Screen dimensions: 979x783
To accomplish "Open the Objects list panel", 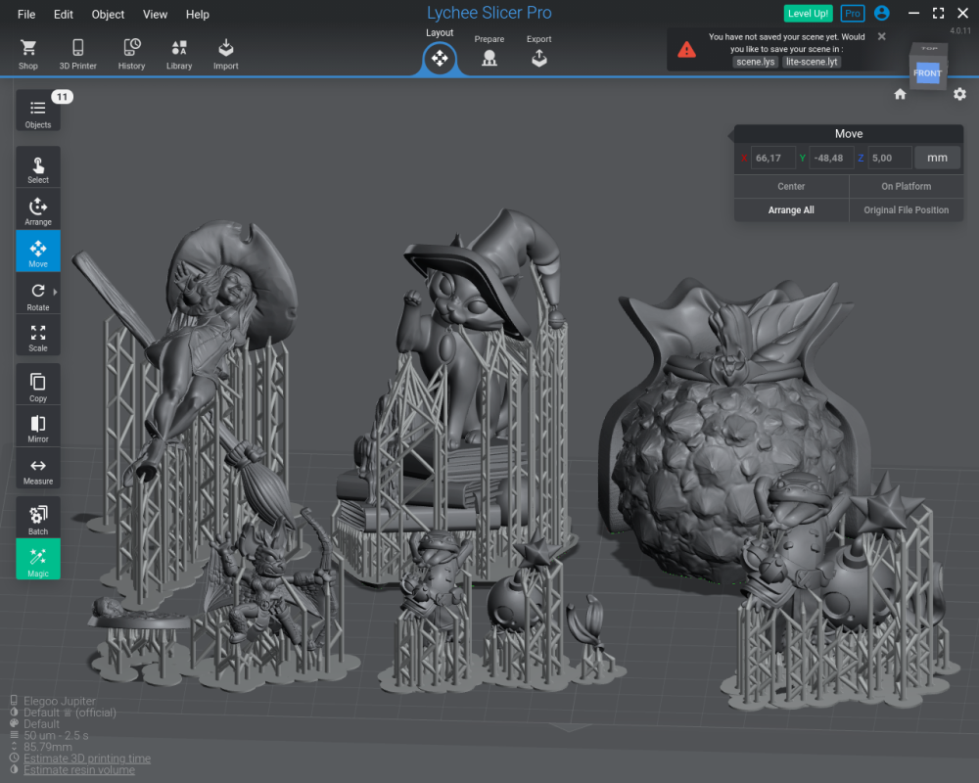I will coord(38,113).
